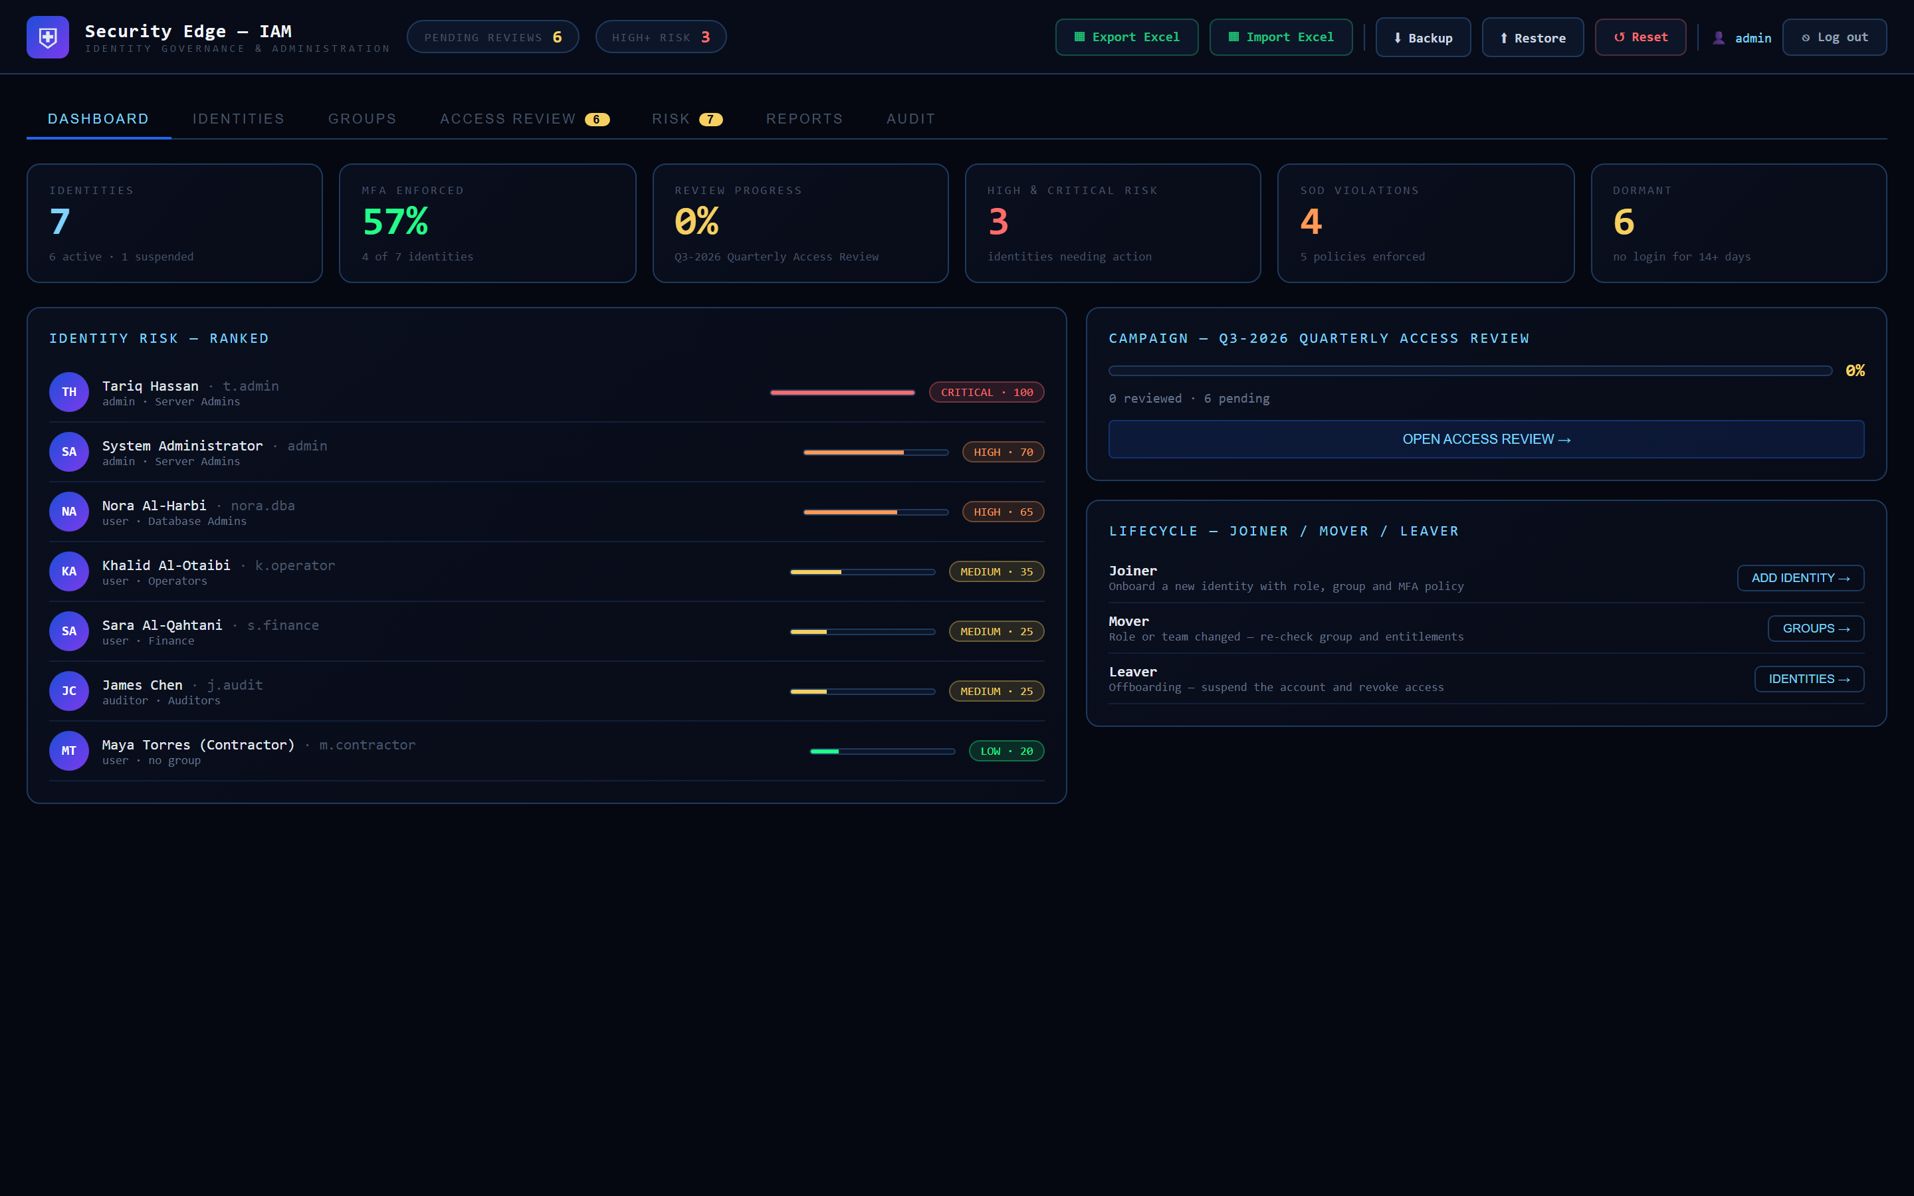Click System Administrator's SA avatar

click(x=69, y=452)
